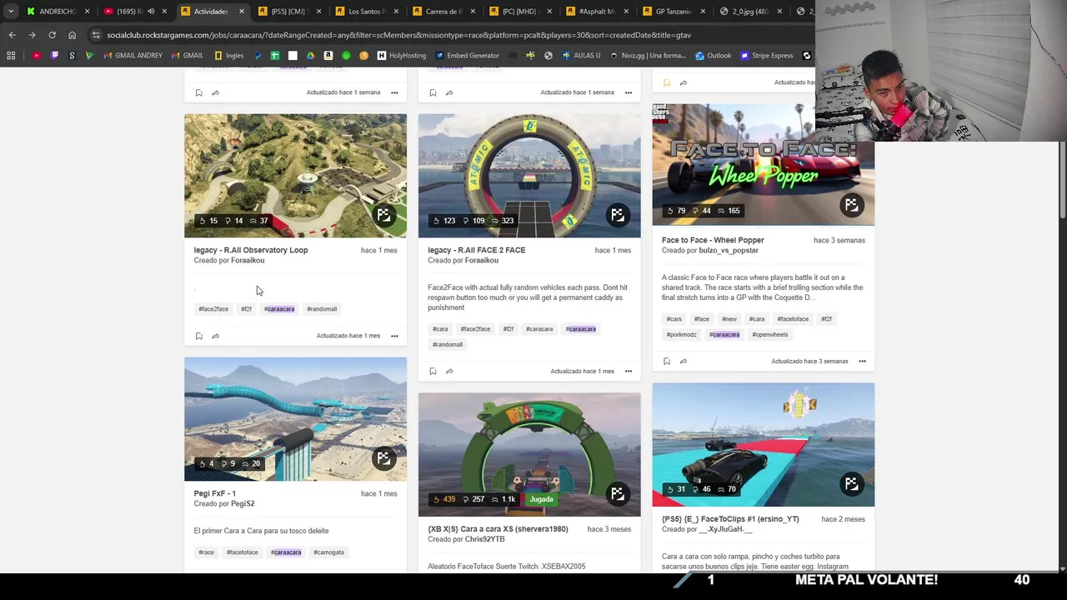This screenshot has height=600, width=1067.
Task: Share the legacy - R.All Observatory Loop job
Action: click(x=215, y=336)
